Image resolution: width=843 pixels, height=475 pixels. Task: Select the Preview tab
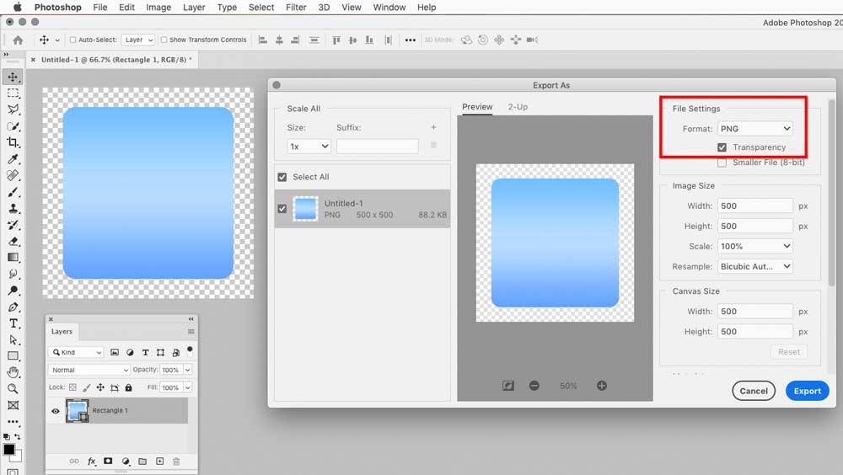point(477,107)
